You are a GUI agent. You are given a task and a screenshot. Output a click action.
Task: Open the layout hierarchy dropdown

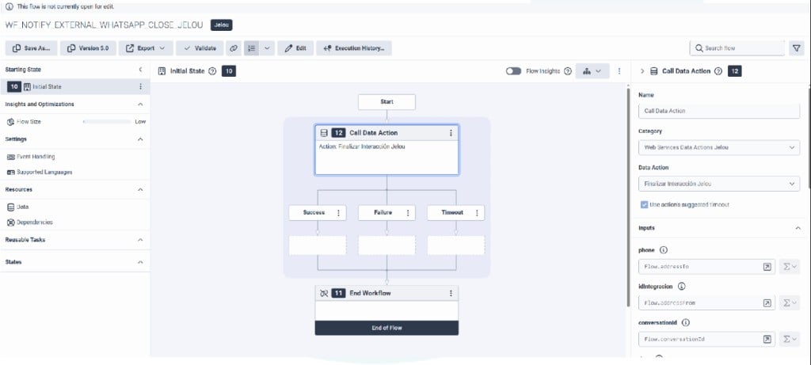click(x=592, y=71)
